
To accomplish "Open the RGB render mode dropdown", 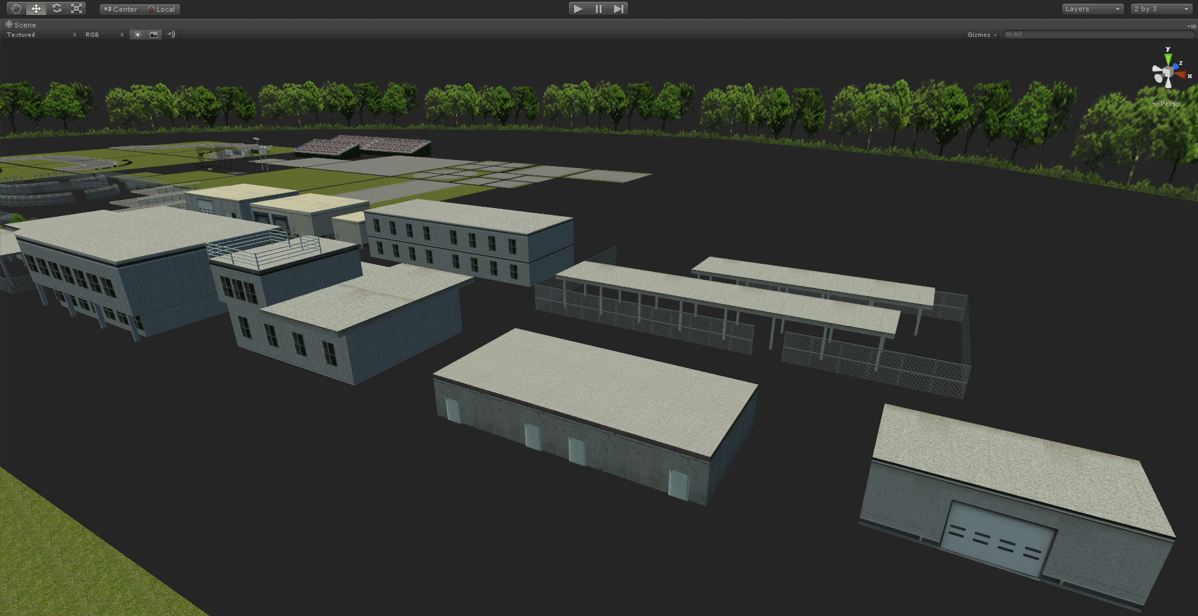I will pos(104,35).
